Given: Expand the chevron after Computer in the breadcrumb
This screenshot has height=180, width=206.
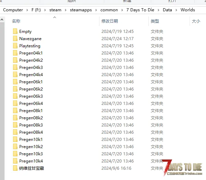Looking at the screenshot, I should point(27,10).
